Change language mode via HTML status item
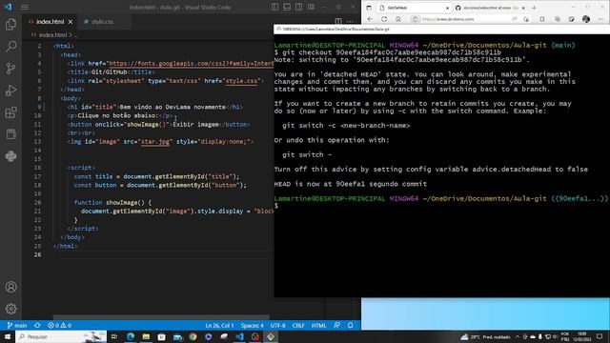This screenshot has height=343, width=610. [318, 326]
